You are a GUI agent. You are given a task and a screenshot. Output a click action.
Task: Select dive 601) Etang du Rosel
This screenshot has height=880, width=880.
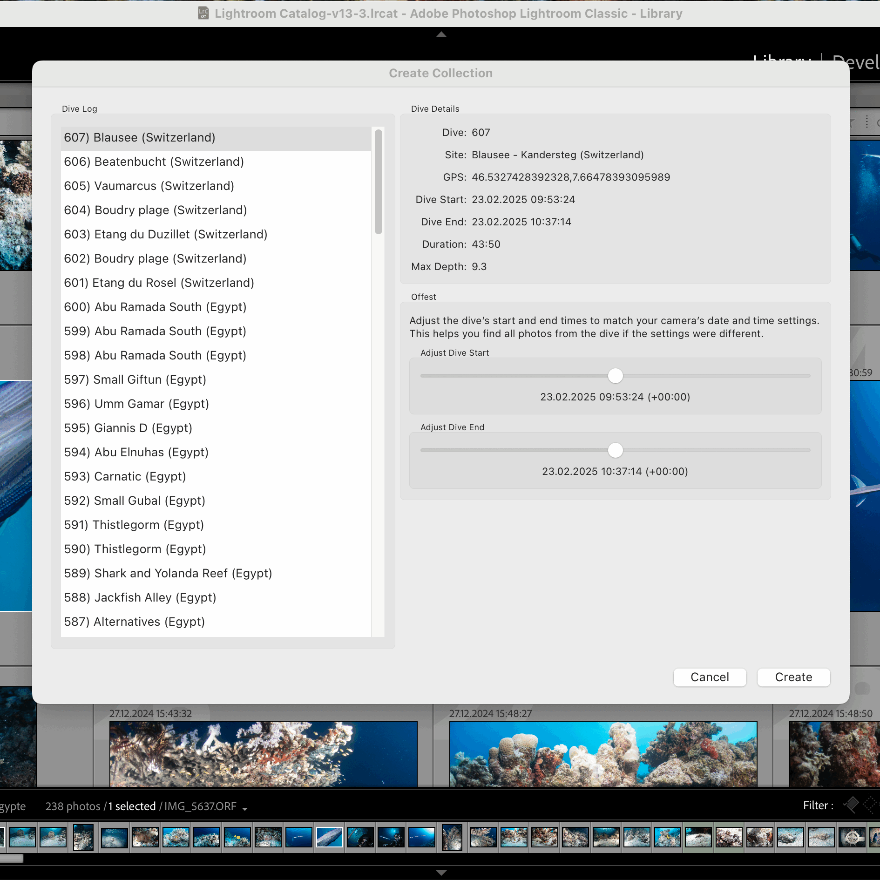[x=216, y=283]
